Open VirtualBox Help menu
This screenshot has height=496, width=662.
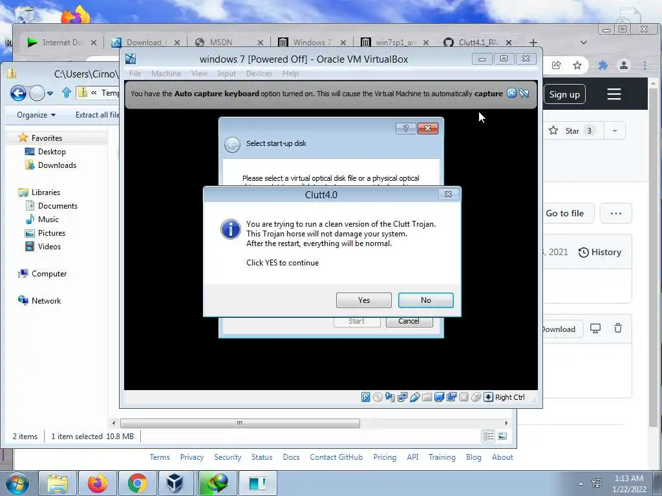290,74
